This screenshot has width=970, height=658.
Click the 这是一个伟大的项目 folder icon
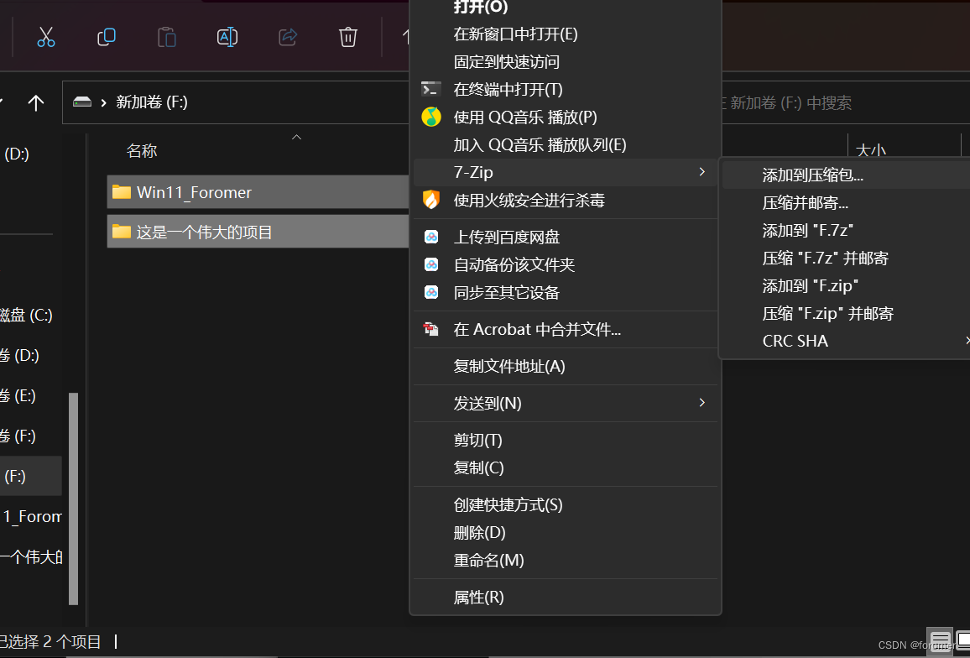coord(121,232)
